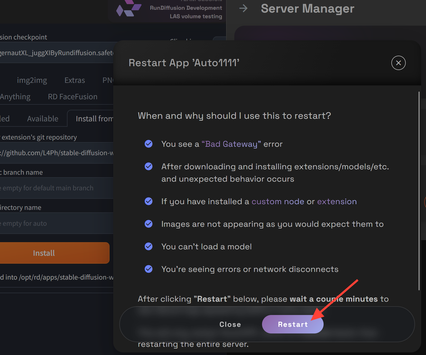
Task: Switch to the Extras tab
Action: click(75, 80)
